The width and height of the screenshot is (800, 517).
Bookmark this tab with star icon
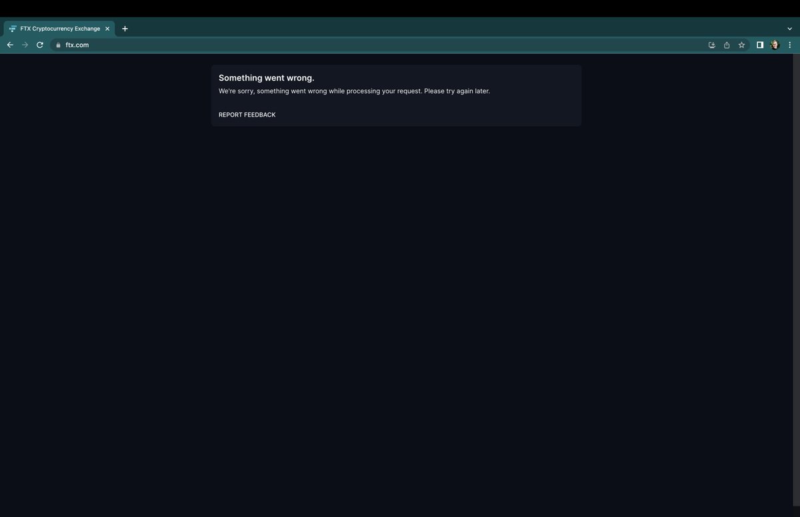[741, 45]
